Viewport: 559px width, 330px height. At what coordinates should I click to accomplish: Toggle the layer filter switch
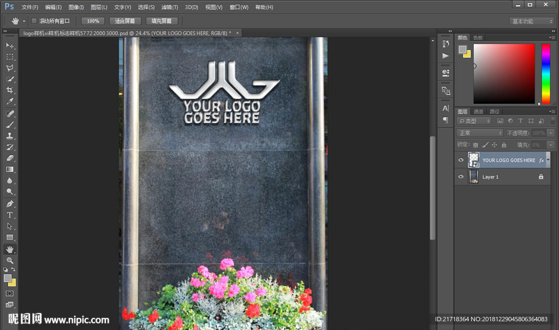point(552,121)
